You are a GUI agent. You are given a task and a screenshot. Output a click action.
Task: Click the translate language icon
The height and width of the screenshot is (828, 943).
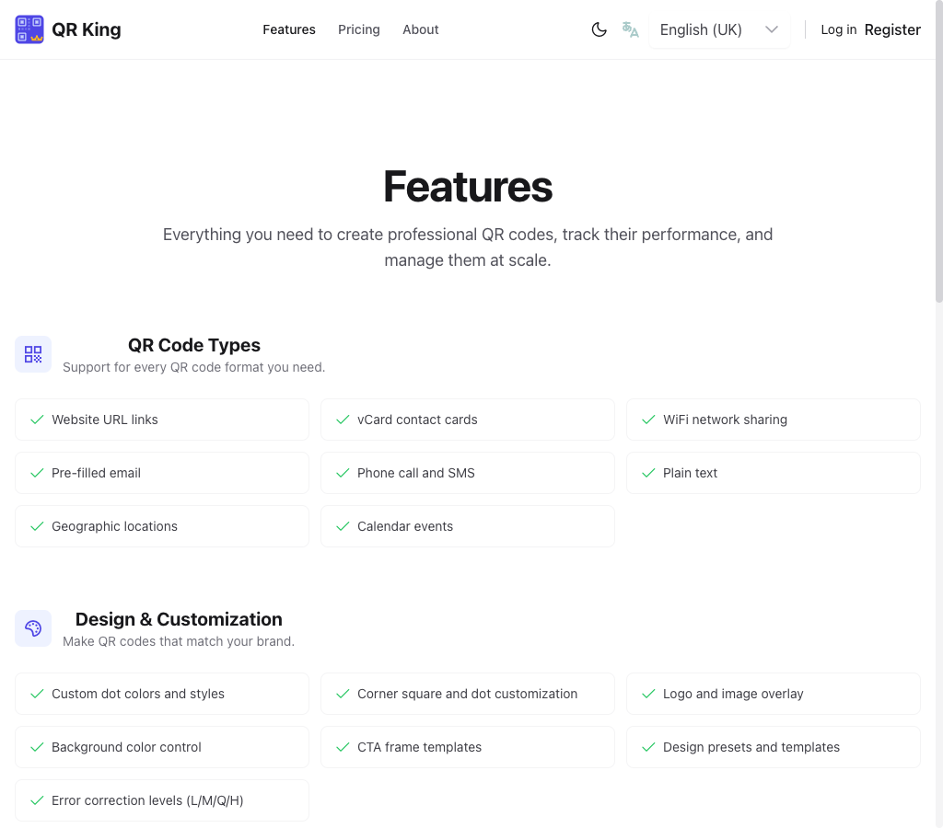pos(630,29)
